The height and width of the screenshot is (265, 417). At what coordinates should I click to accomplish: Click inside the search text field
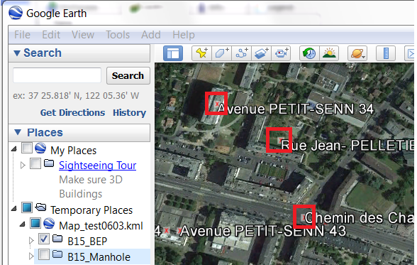[x=57, y=75]
